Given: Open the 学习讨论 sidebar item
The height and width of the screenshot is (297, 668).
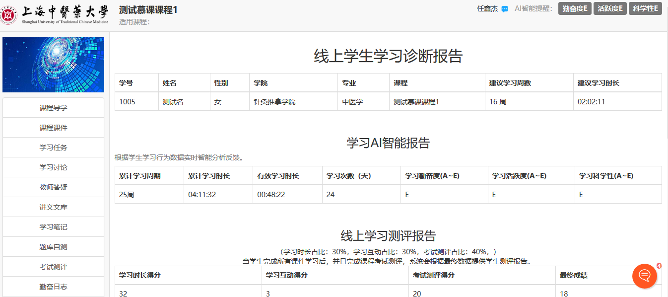Looking at the screenshot, I should point(54,167).
